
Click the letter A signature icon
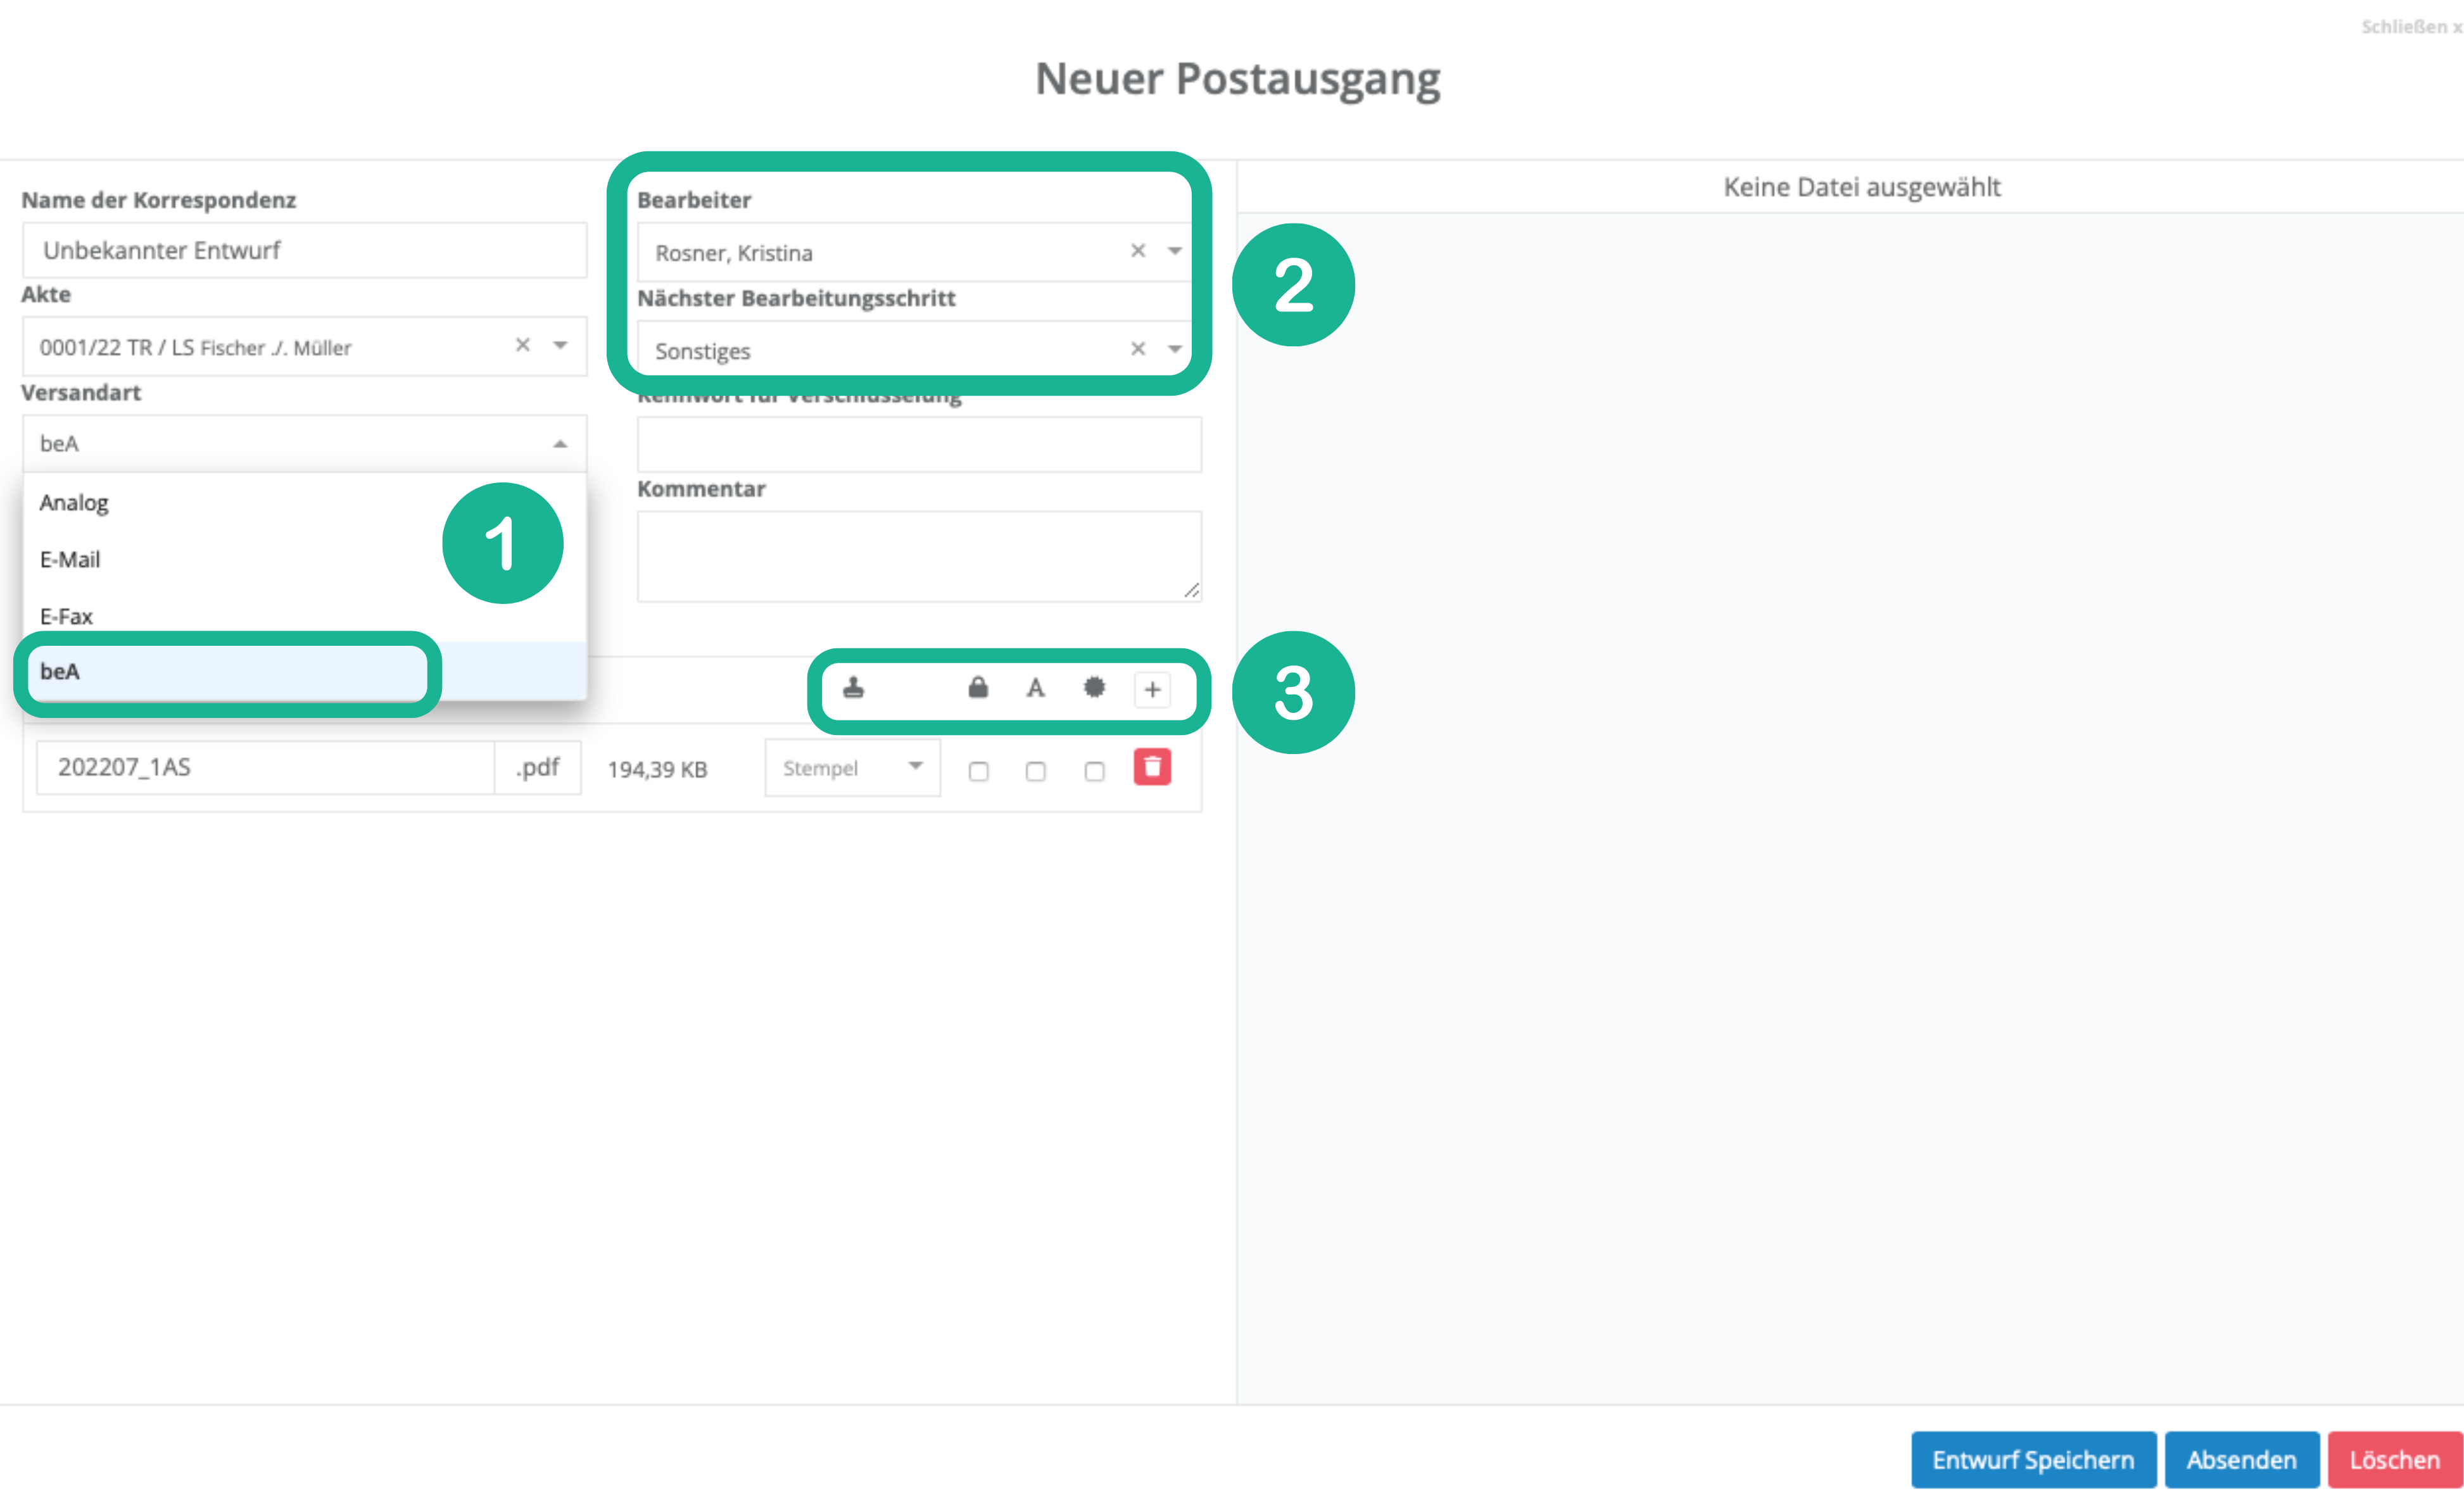tap(1035, 688)
